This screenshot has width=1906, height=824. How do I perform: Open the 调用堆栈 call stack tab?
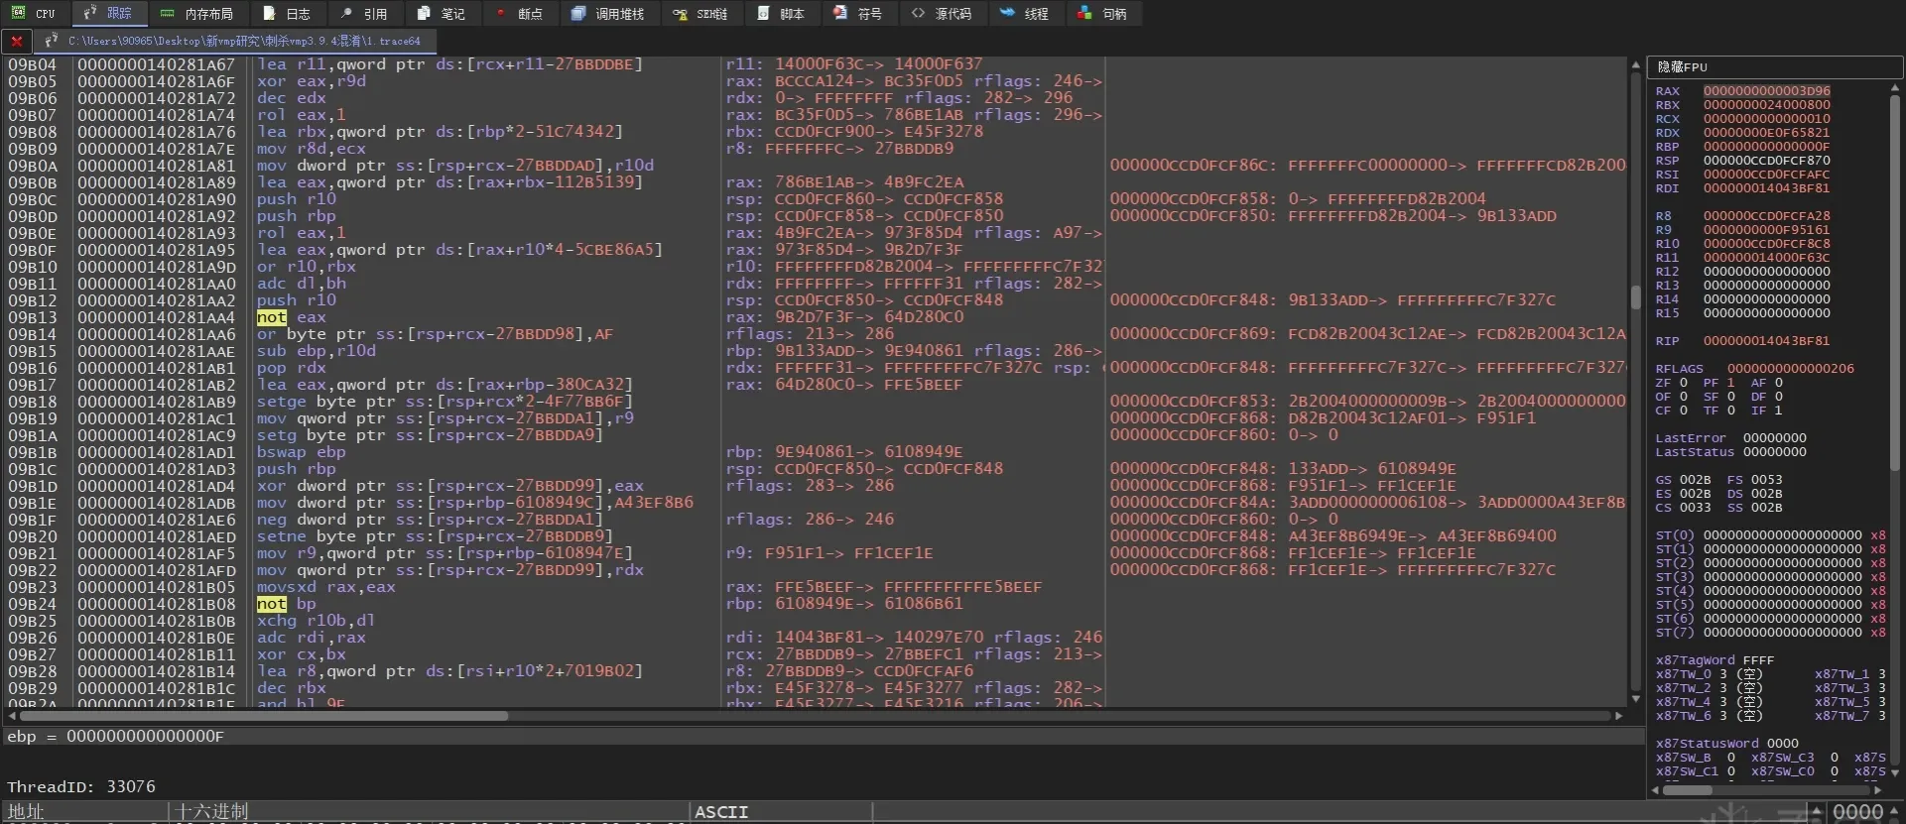click(608, 13)
